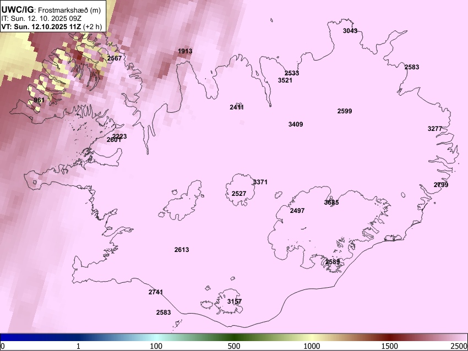Click the 3043 value on the map
The width and height of the screenshot is (468, 351).
[350, 31]
